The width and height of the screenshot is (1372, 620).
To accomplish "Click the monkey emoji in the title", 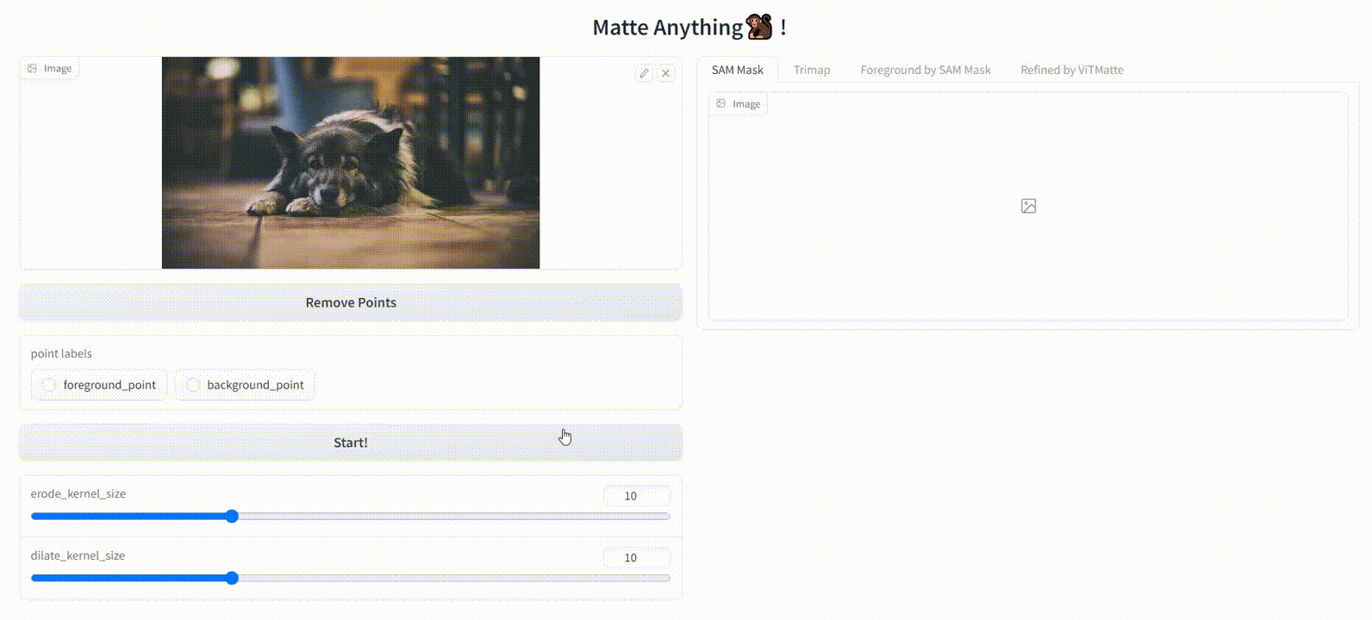I will pyautogui.click(x=760, y=27).
